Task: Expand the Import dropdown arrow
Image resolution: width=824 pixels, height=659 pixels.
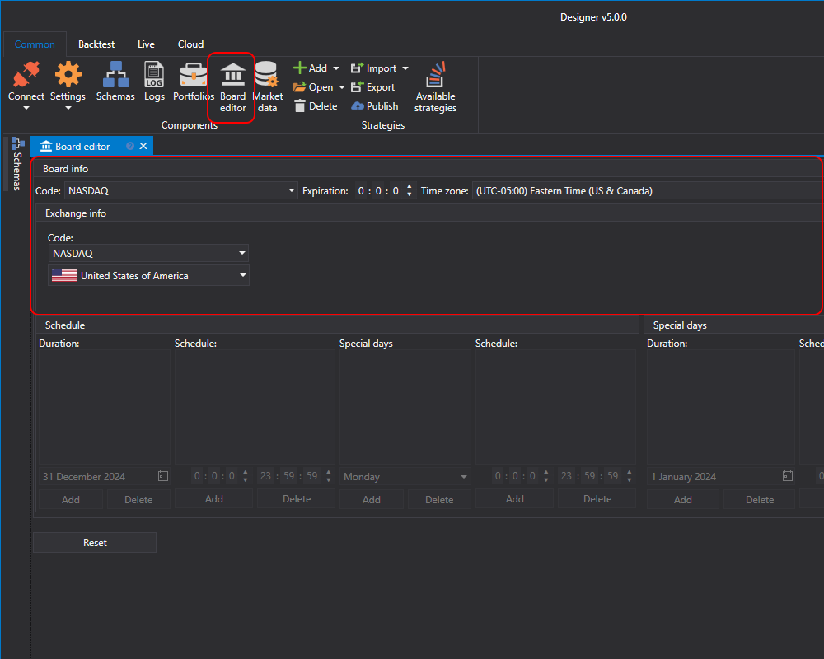Action: [x=405, y=68]
